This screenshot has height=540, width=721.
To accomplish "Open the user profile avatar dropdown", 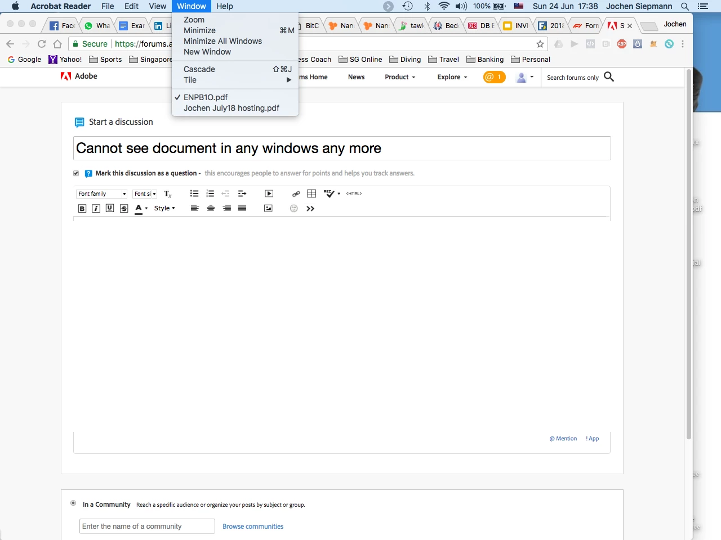I will [525, 77].
